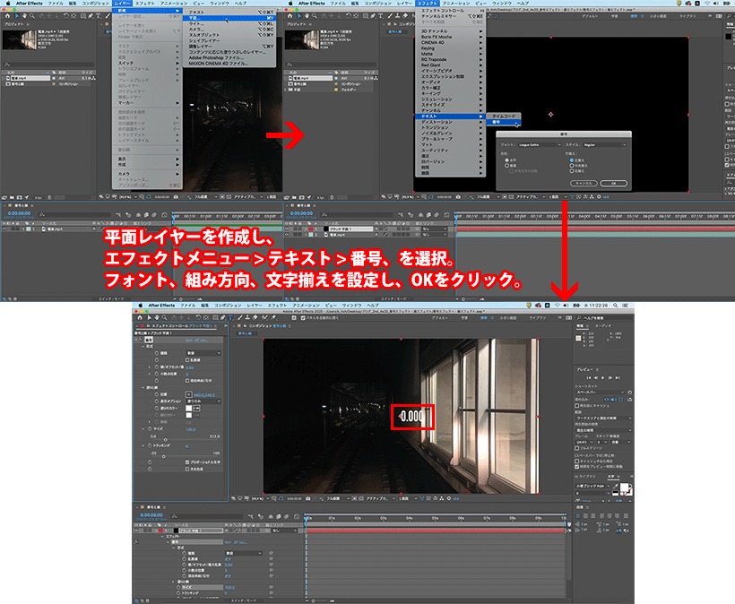Open the 種類 dropdown in Effect Controls

[x=203, y=353]
